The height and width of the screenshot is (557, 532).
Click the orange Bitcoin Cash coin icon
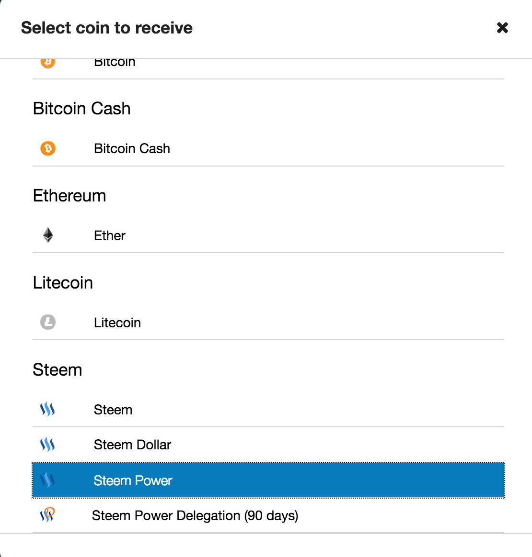point(48,148)
